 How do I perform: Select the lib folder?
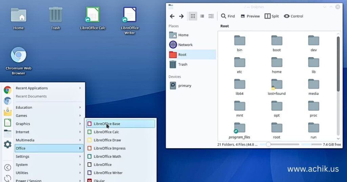313,65
